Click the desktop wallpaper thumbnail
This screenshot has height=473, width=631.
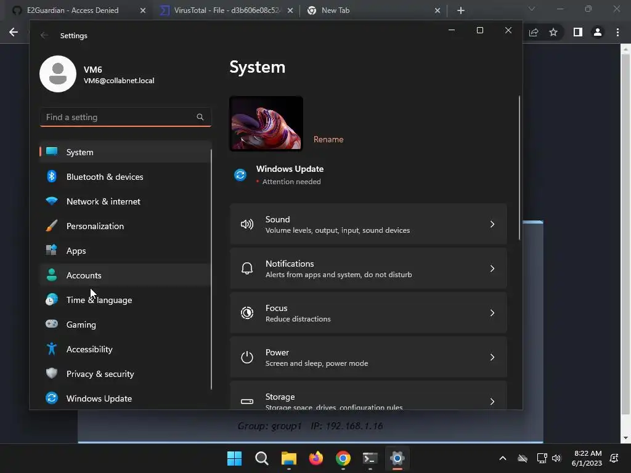(x=266, y=123)
